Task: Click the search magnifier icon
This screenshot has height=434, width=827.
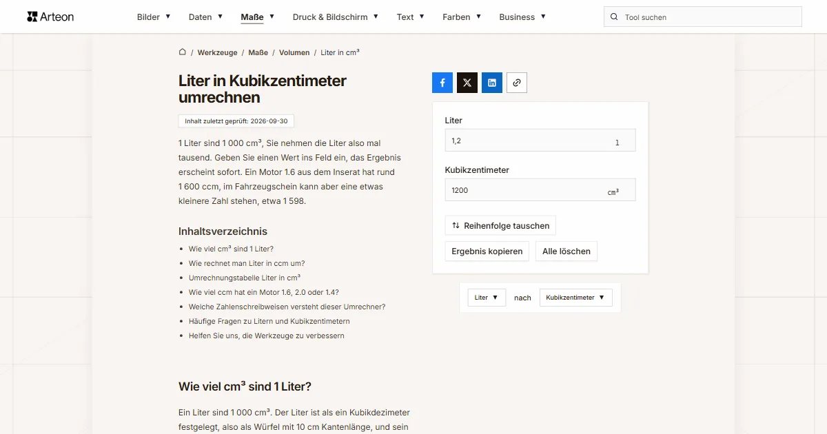Action: [614, 17]
